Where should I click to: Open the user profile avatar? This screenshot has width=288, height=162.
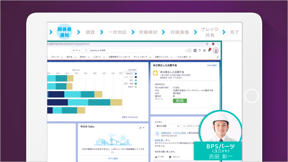[x=216, y=50]
